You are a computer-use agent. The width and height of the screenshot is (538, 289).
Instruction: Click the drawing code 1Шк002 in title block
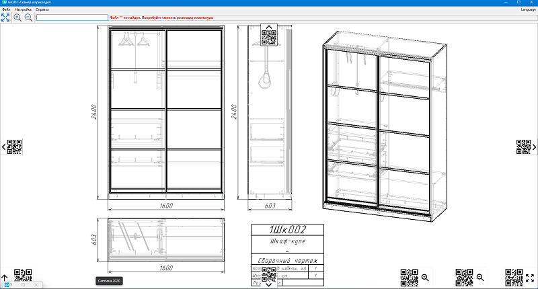pos(288,230)
